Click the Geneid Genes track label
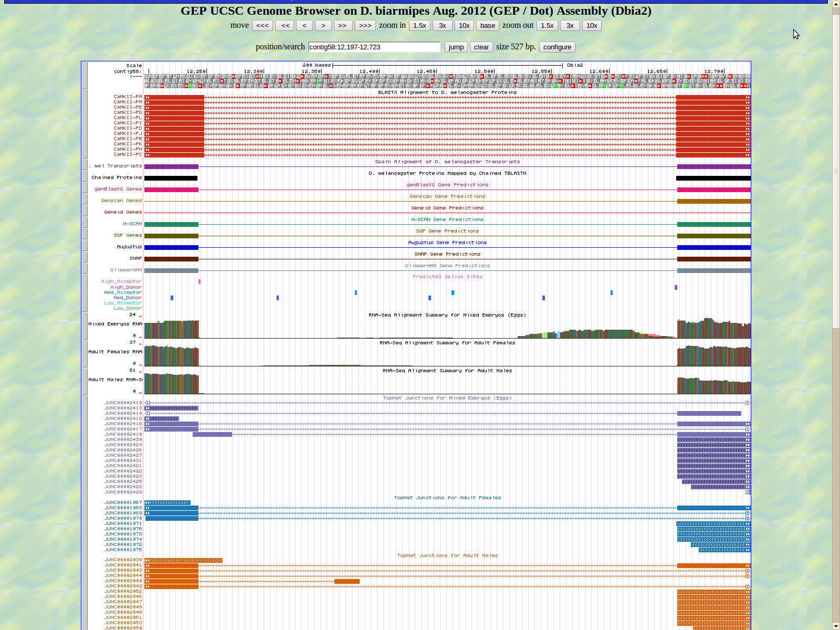840x630 pixels. pos(123,212)
